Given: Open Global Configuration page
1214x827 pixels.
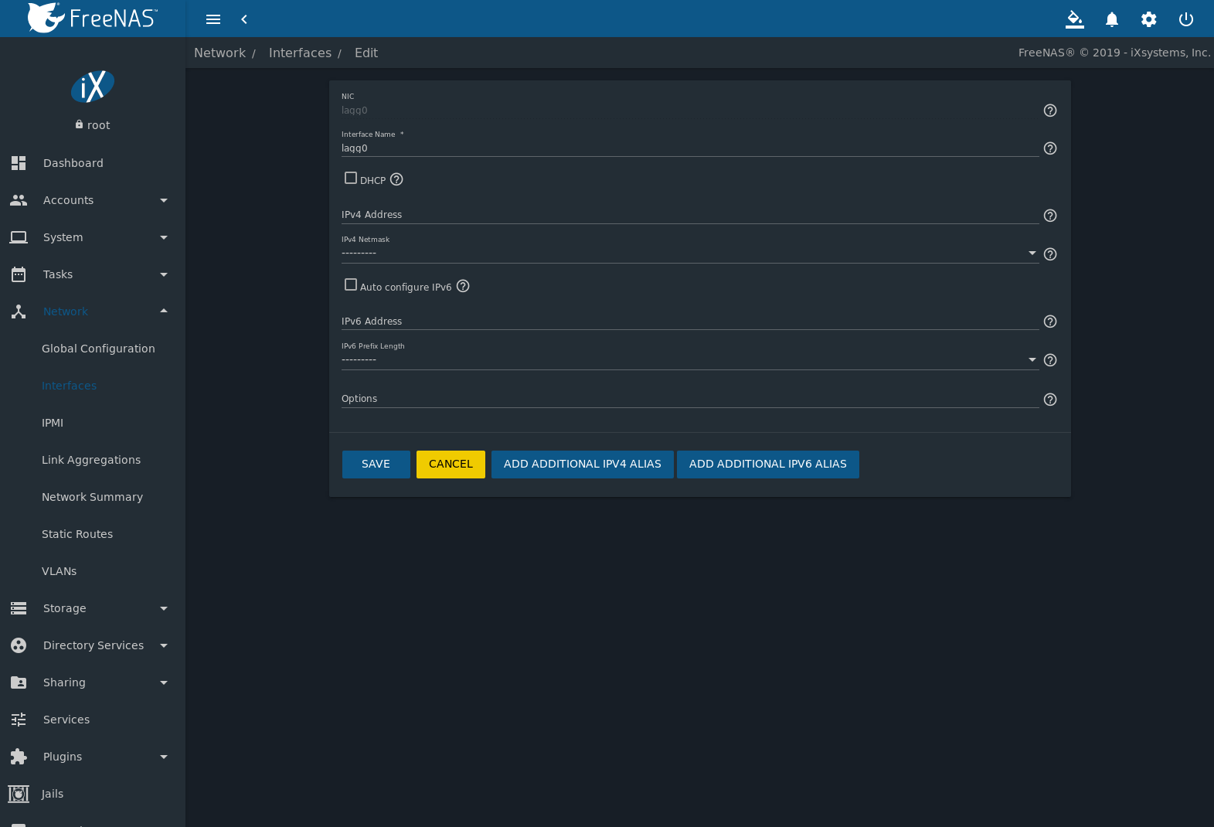Looking at the screenshot, I should coord(98,349).
